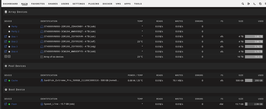This screenshot has width=266, height=109.
Task: Click the overlapping-windows icon in top bar
Action: [260, 4]
